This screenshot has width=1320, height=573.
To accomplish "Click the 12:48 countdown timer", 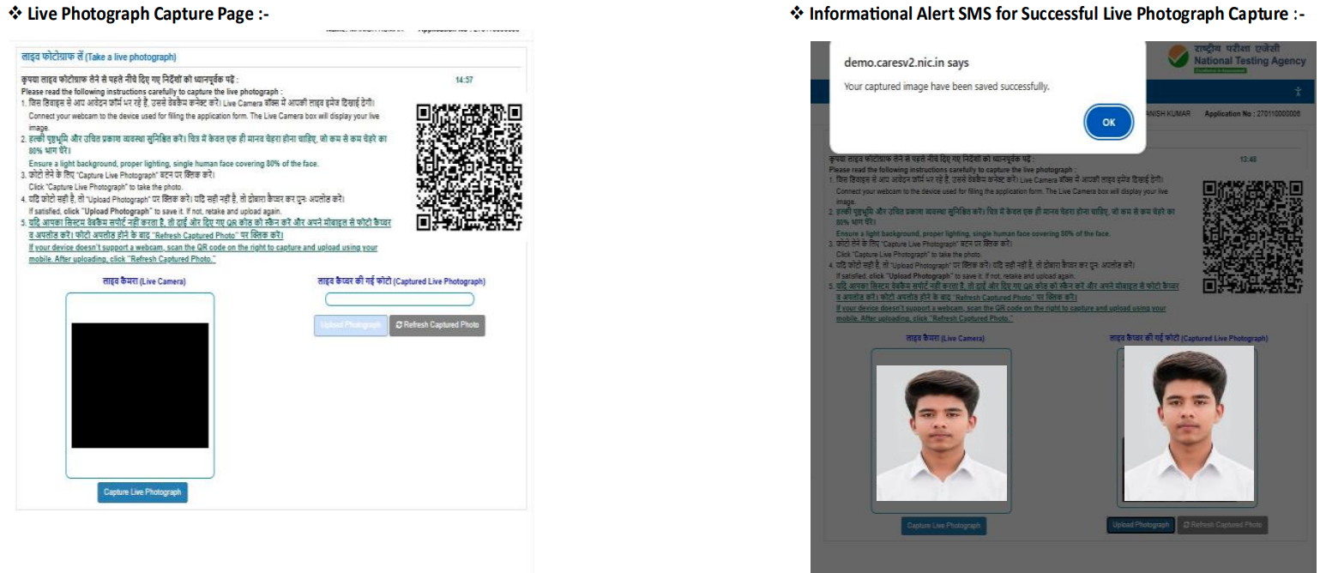I will (x=1249, y=160).
